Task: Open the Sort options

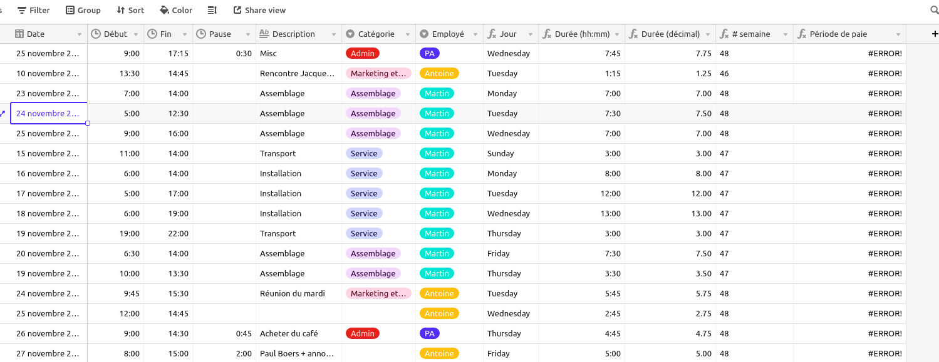Action: 130,10
